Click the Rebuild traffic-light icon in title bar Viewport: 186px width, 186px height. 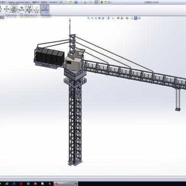102,2
